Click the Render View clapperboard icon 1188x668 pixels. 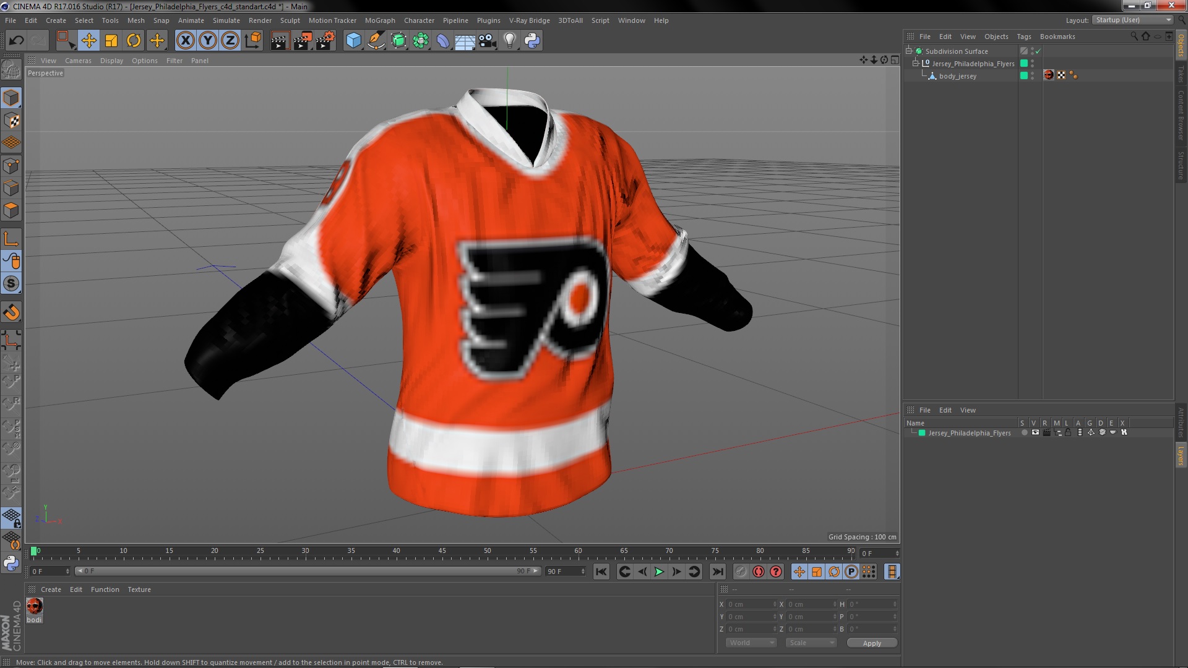[x=280, y=41]
